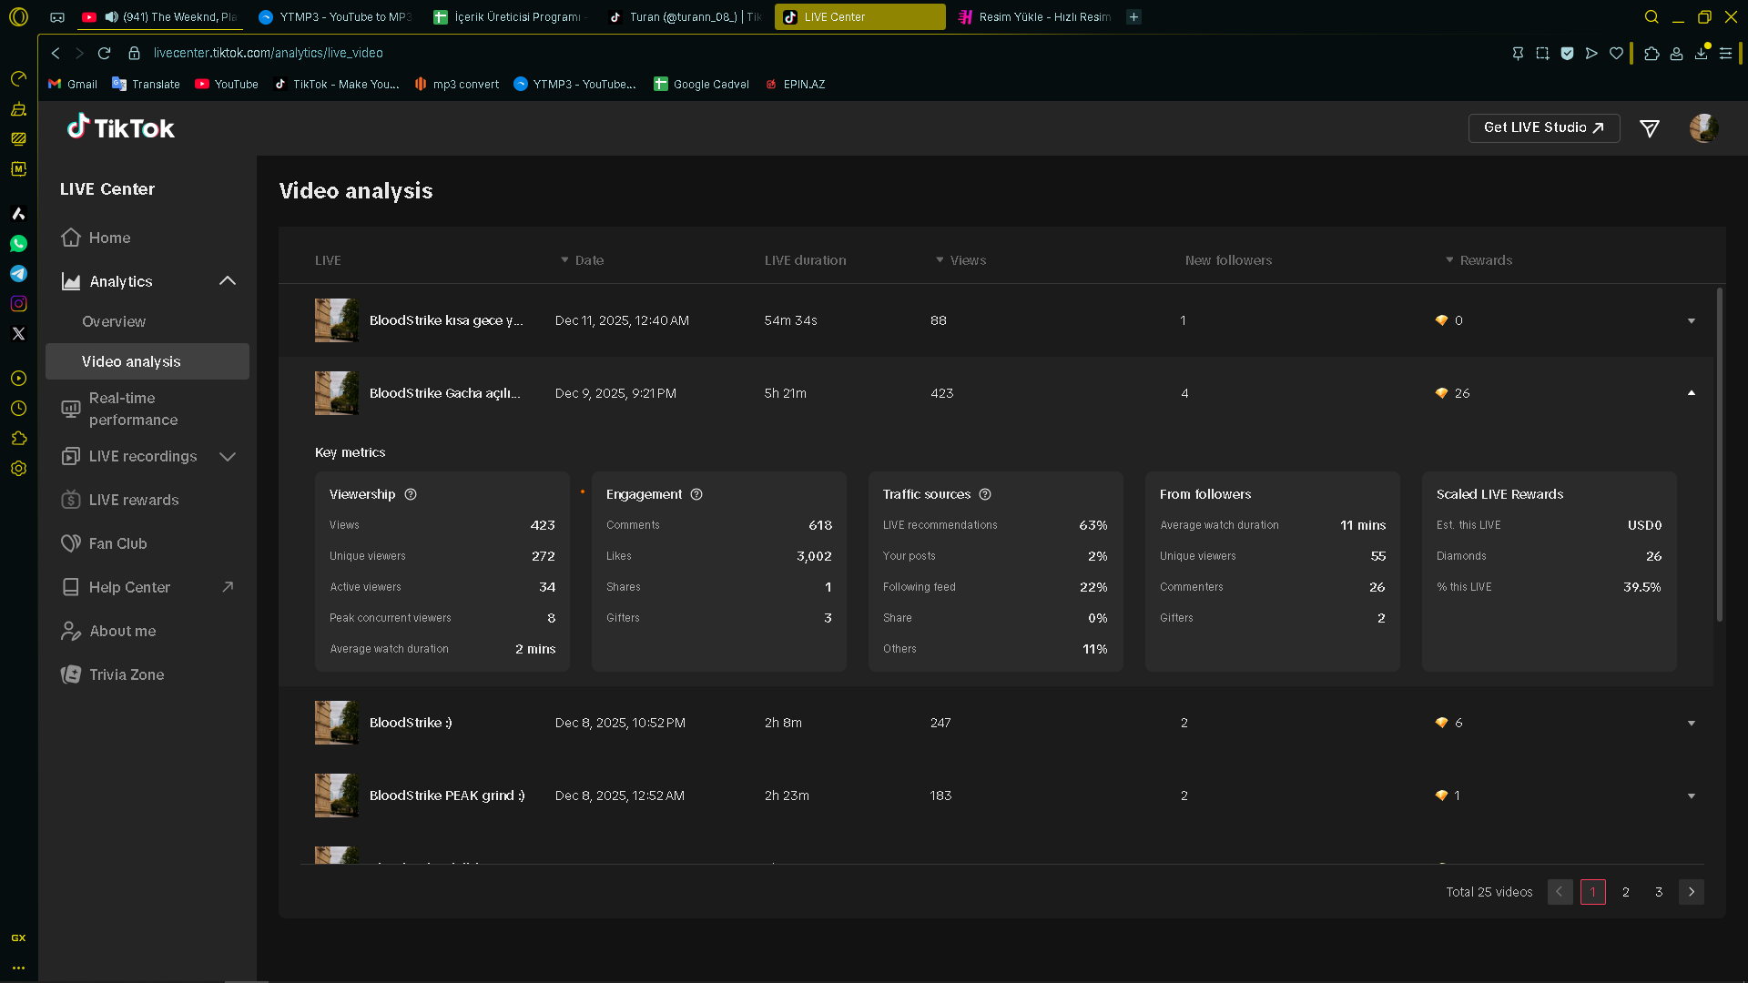This screenshot has width=1748, height=983.
Task: Open the history clock icon in sidebar
Action: [x=18, y=409]
